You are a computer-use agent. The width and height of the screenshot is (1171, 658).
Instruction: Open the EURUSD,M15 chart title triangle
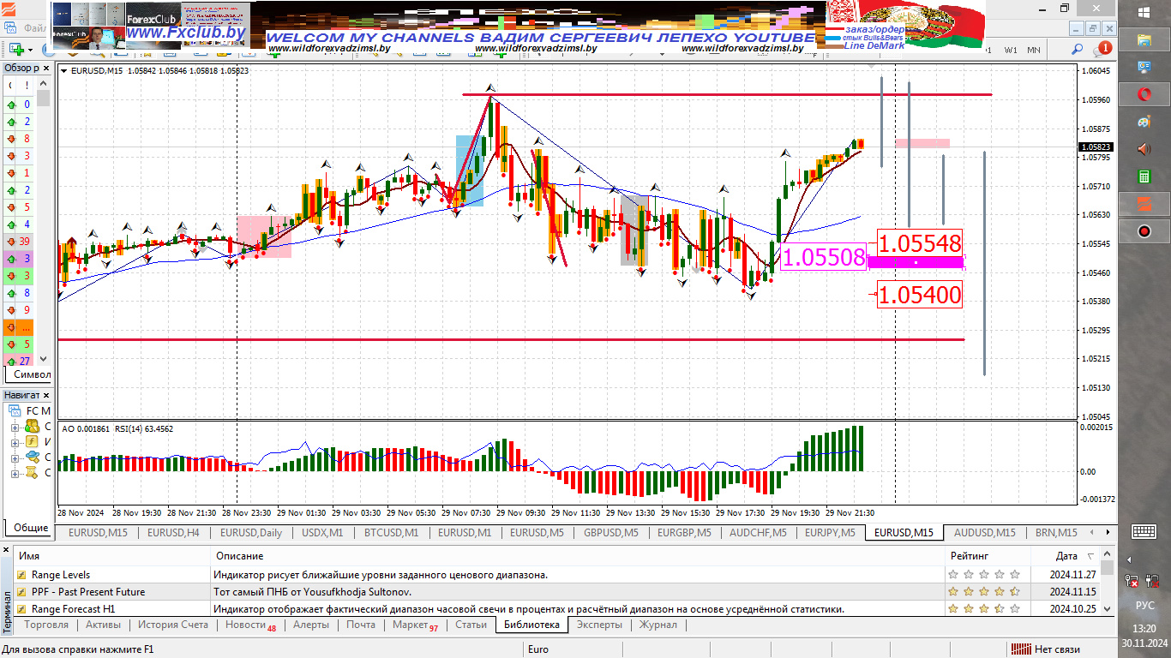click(x=64, y=71)
